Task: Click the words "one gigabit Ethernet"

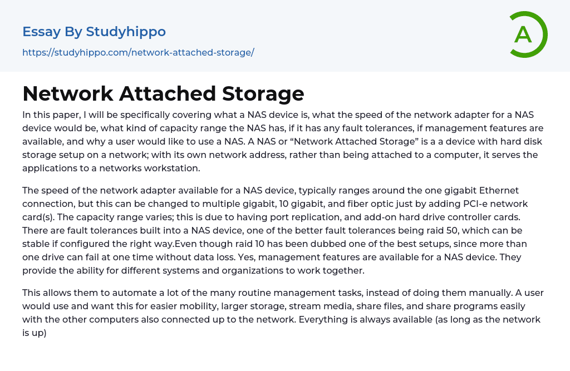Action: pyautogui.click(x=459, y=190)
